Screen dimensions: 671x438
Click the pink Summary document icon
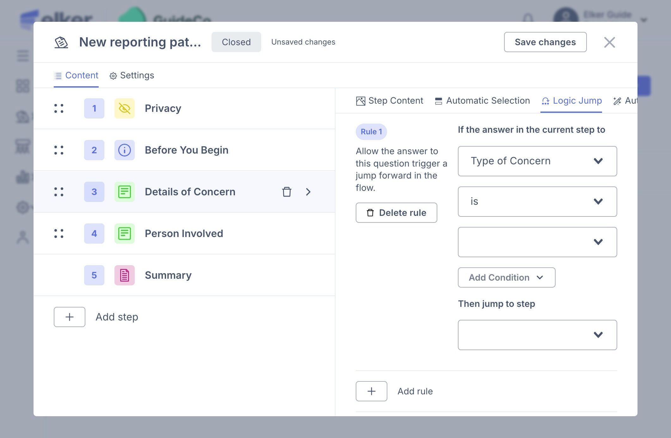124,275
